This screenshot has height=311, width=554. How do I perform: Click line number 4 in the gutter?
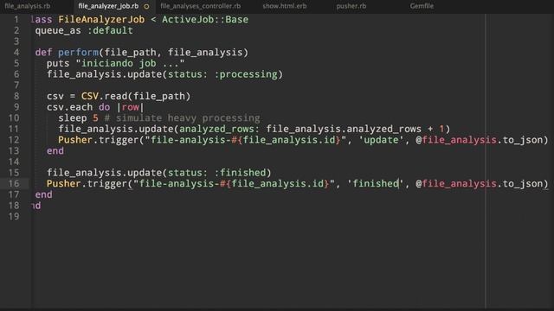(16, 52)
